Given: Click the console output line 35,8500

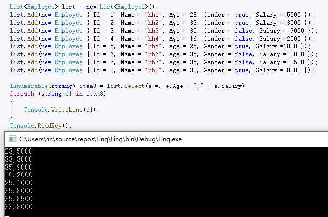Looking at the screenshot, I should (x=19, y=199).
